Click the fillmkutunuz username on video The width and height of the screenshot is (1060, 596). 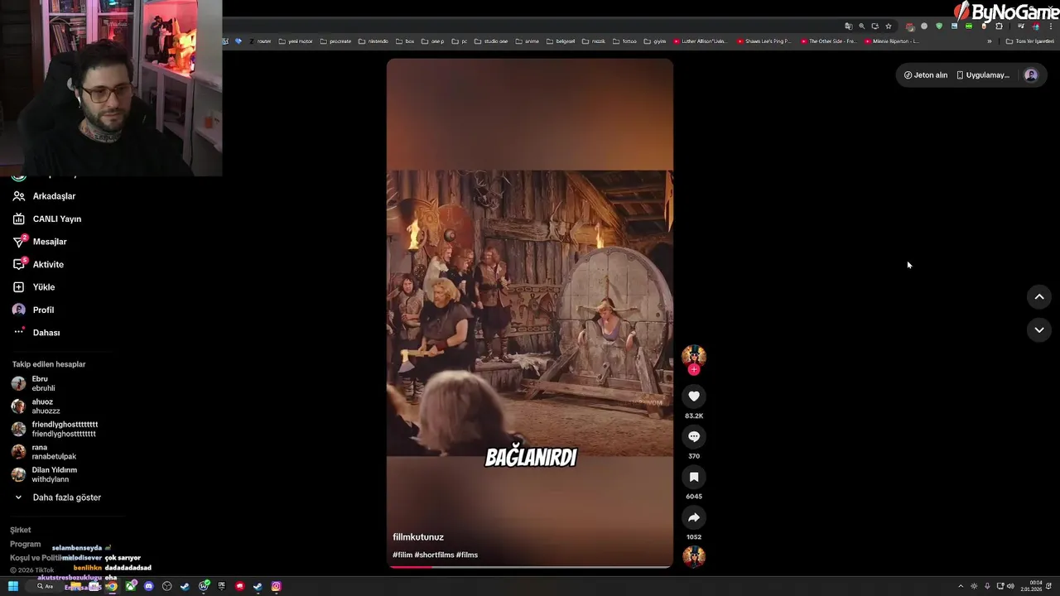[418, 537]
